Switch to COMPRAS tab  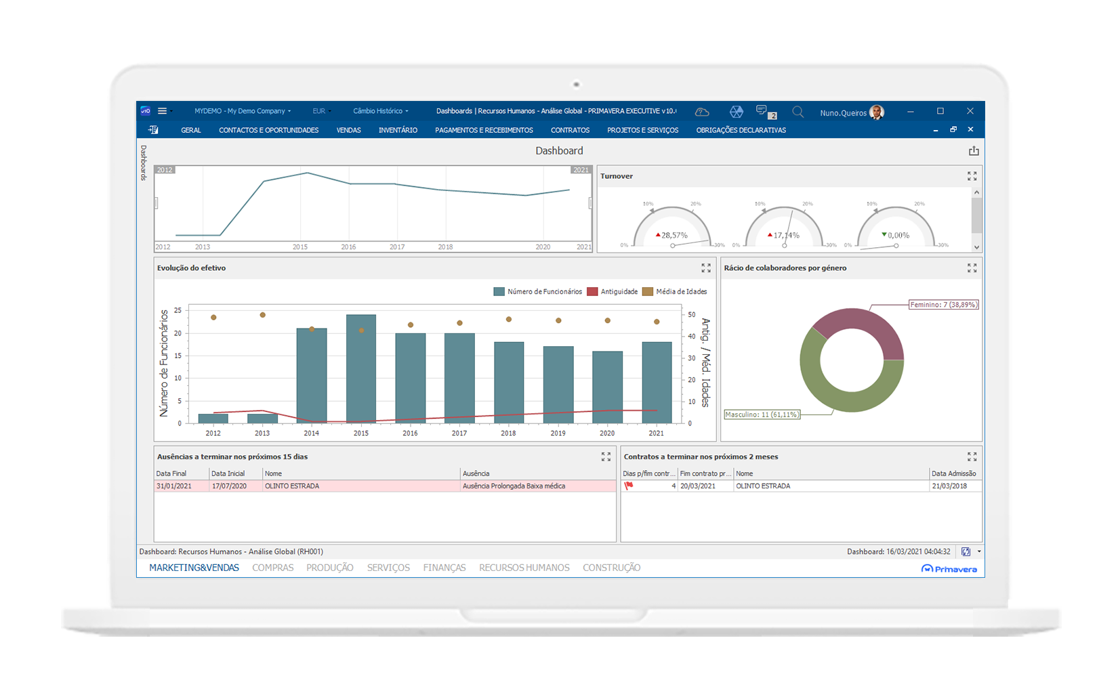[273, 568]
